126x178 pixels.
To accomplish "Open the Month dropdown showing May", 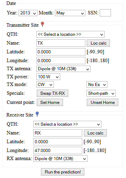I will 70,13.
